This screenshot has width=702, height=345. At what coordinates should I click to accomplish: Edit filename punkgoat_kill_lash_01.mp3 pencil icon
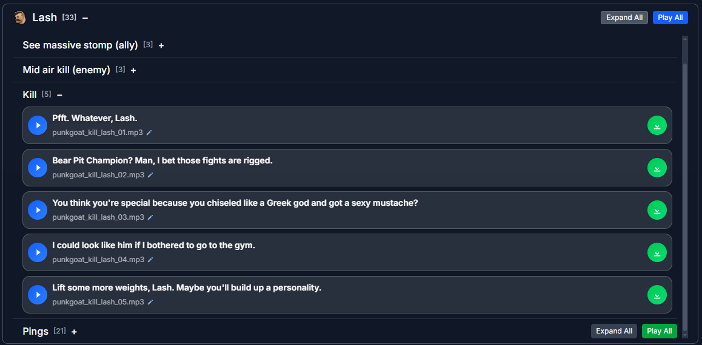coord(150,133)
